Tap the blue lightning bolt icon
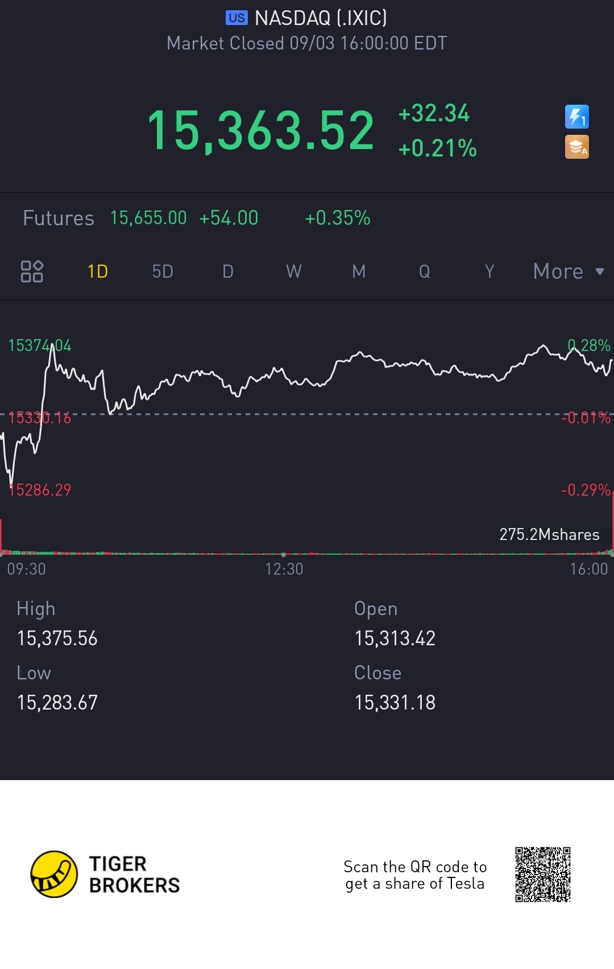Image resolution: width=614 pixels, height=969 pixels. (576, 117)
